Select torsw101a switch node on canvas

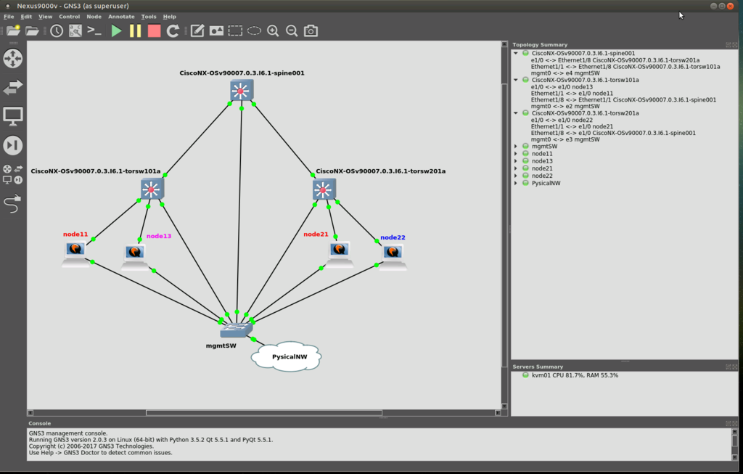point(152,189)
